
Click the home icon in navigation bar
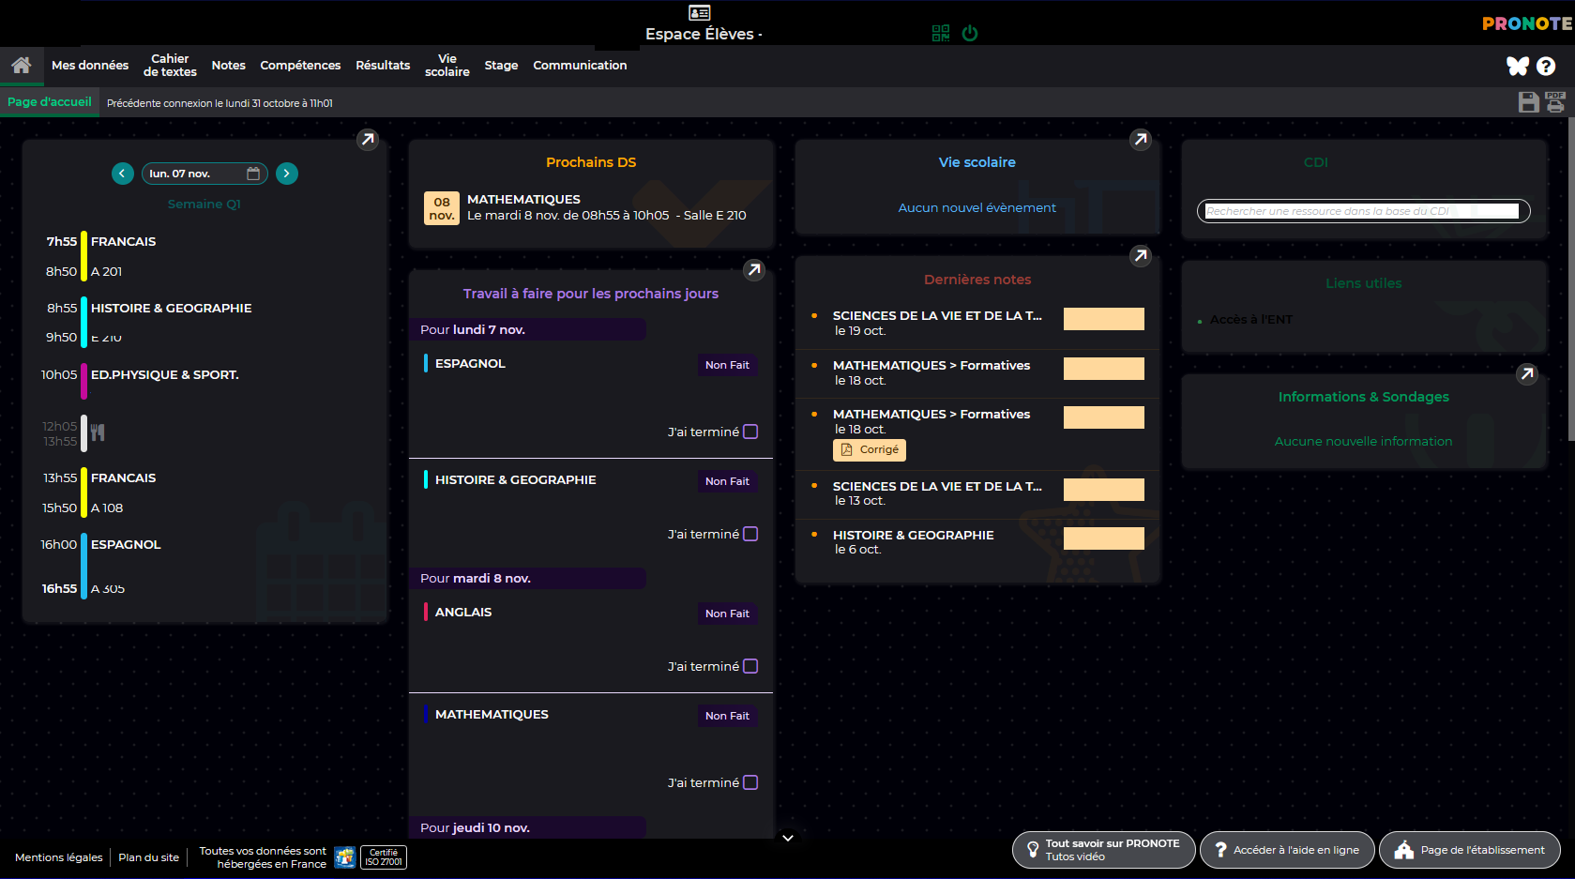[x=21, y=66]
